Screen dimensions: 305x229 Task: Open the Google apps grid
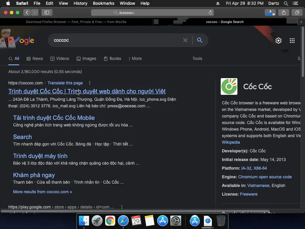292,41
